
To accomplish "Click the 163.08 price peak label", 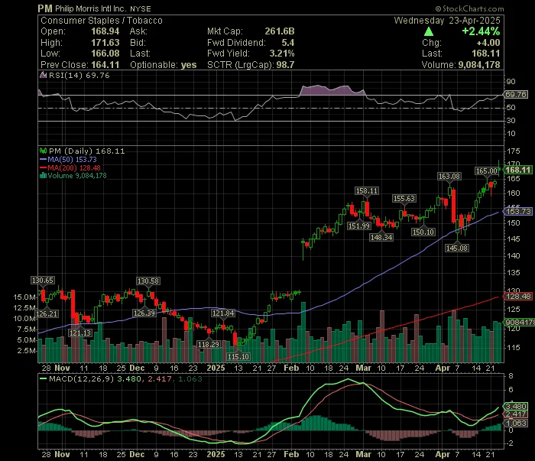I will point(449,177).
